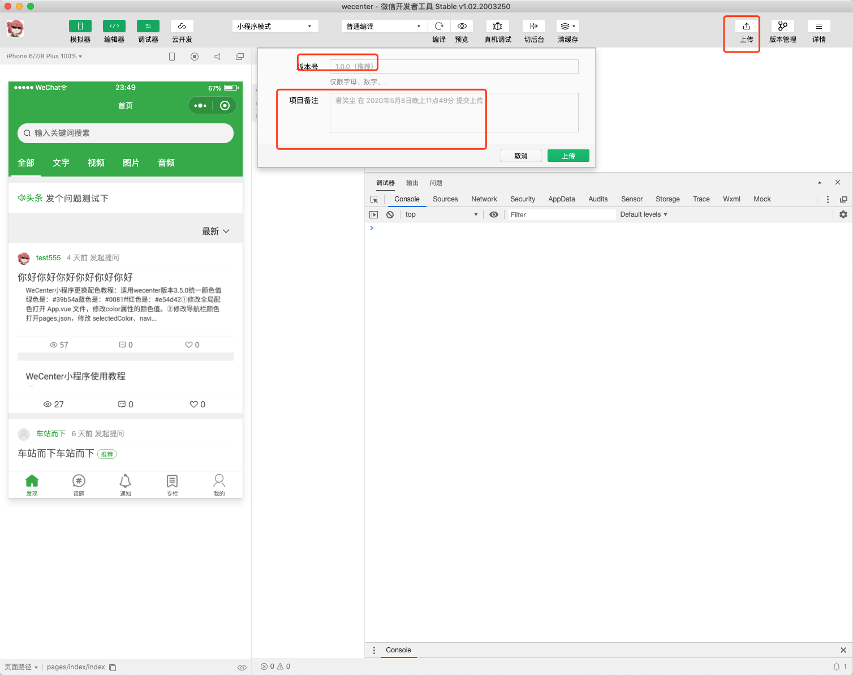The image size is (853, 675).
Task: Click the preview eye icon
Action: pyautogui.click(x=462, y=26)
